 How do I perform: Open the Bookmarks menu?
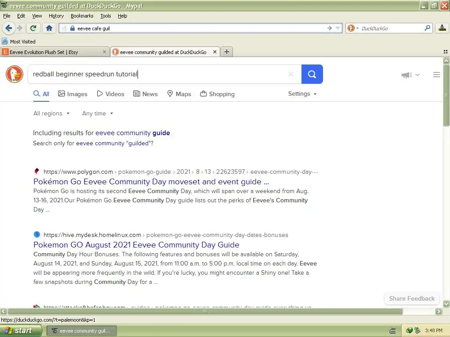pos(82,16)
